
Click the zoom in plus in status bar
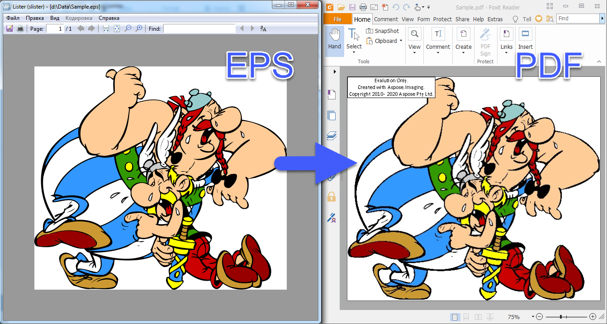(593, 317)
